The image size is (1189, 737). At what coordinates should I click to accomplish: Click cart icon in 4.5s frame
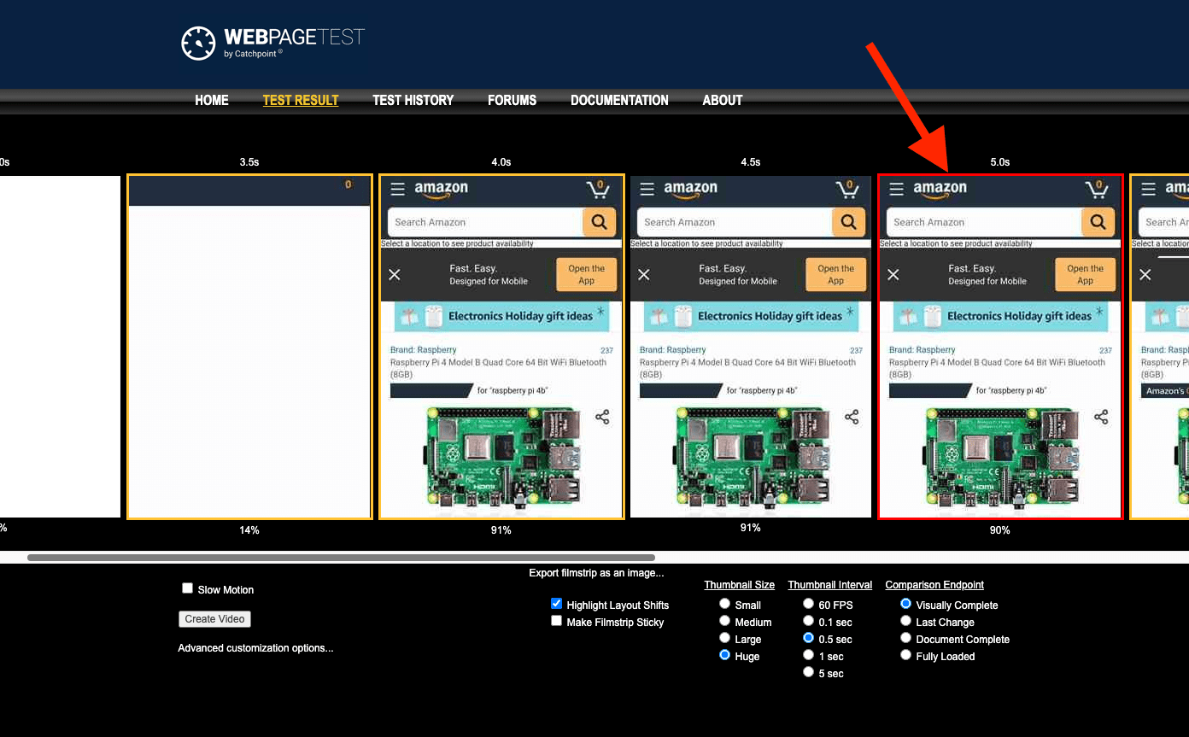847,189
